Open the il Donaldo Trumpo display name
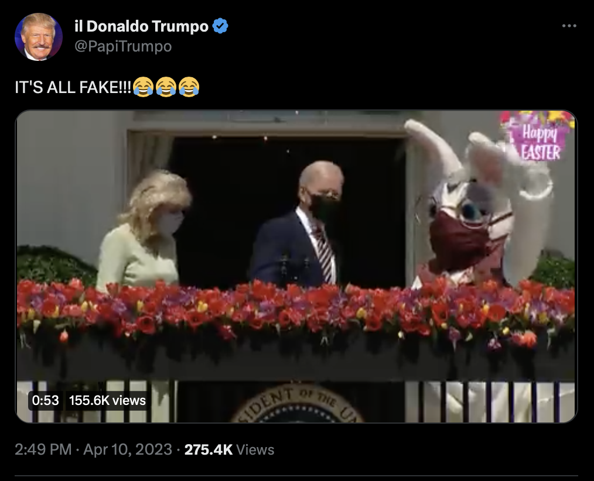594x481 pixels. point(142,26)
